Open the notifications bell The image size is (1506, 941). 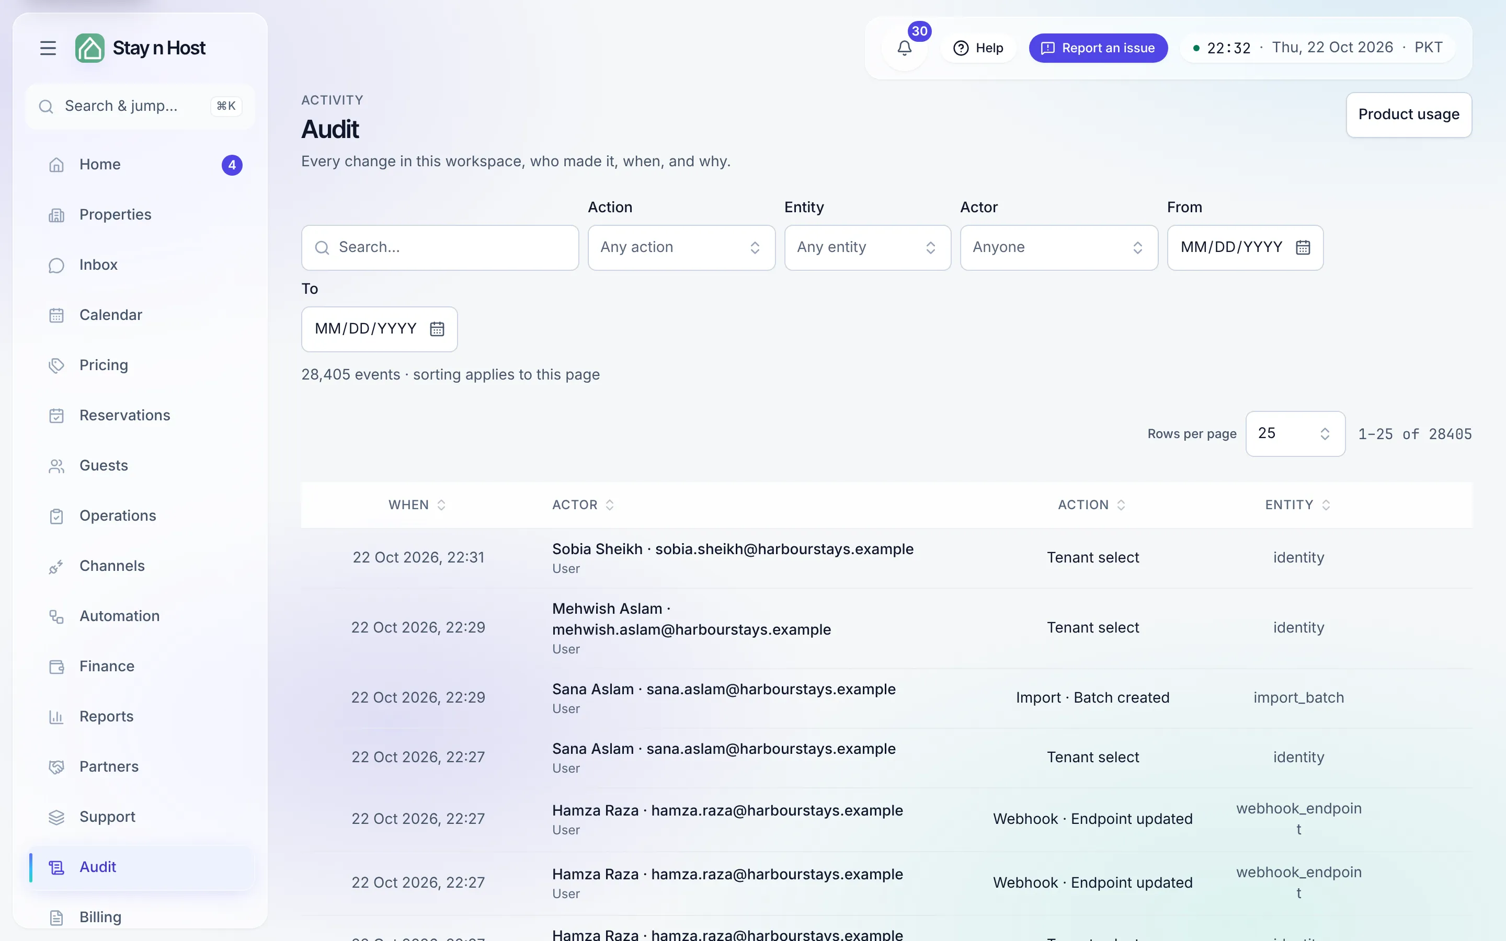tap(904, 48)
